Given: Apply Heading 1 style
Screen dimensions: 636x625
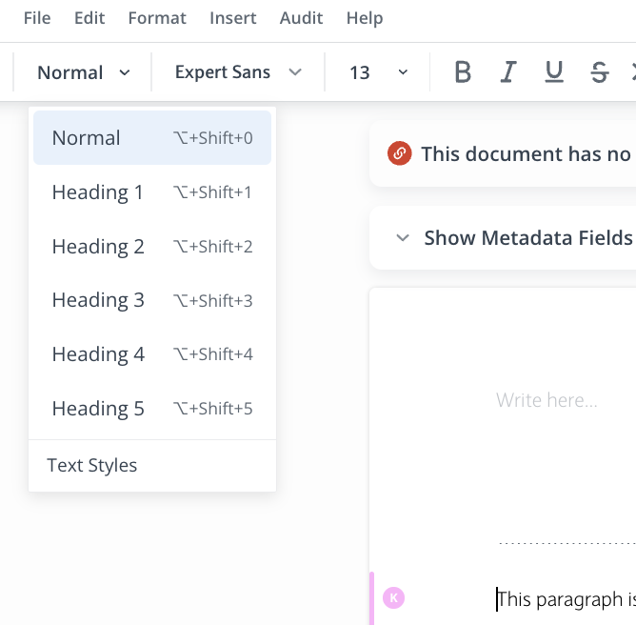Looking at the screenshot, I should coord(152,192).
